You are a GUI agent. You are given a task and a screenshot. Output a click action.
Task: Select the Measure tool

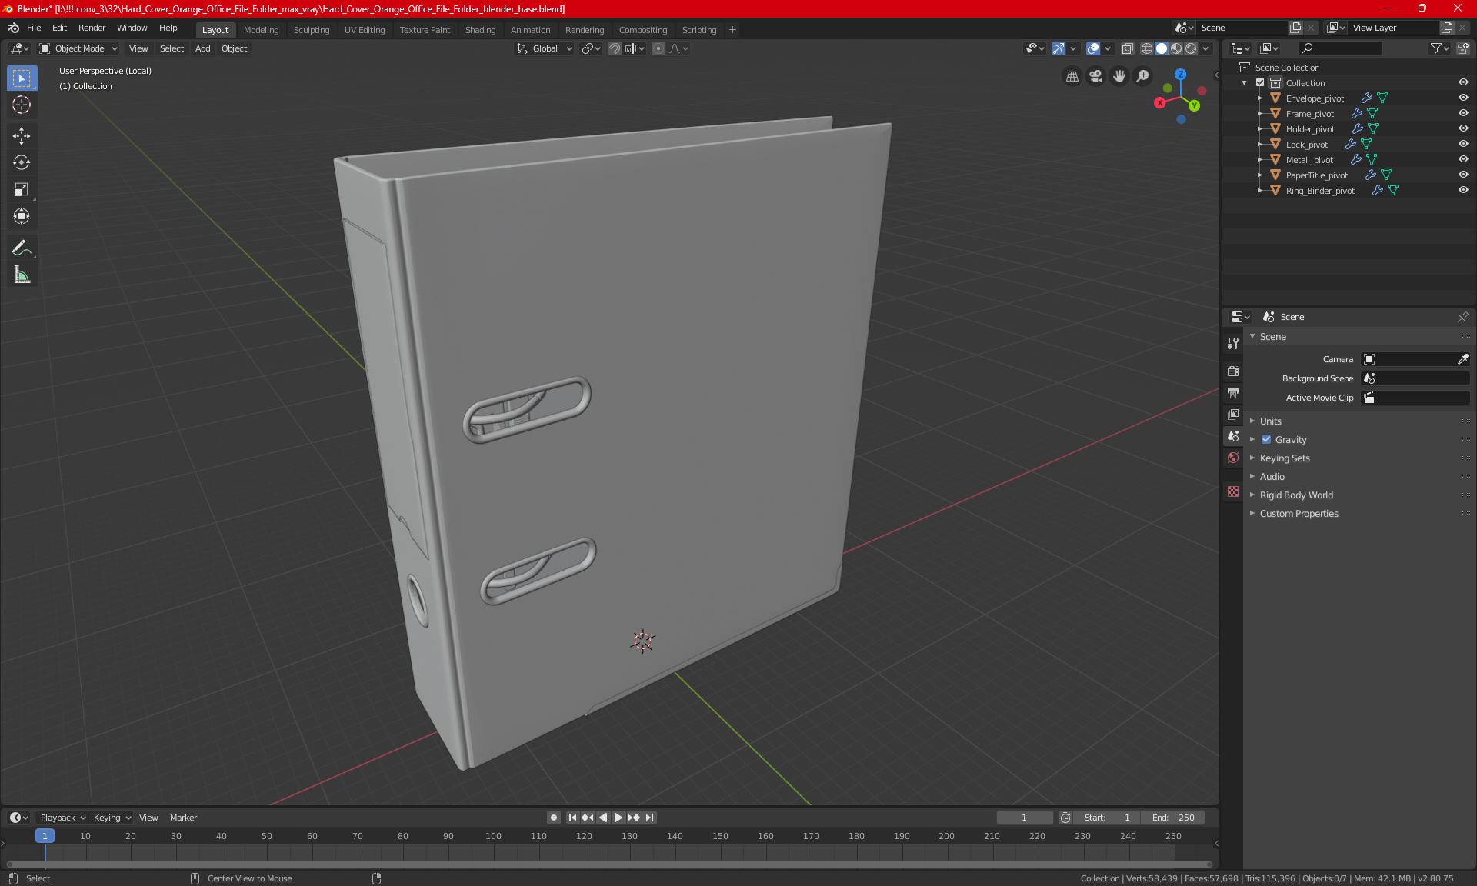[x=22, y=275]
